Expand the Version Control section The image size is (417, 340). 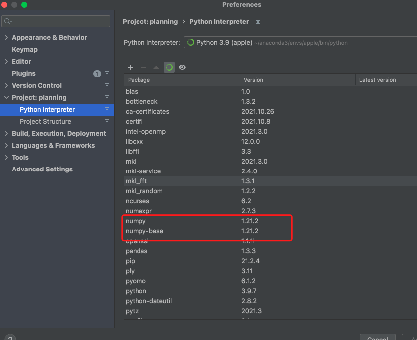pos(6,85)
